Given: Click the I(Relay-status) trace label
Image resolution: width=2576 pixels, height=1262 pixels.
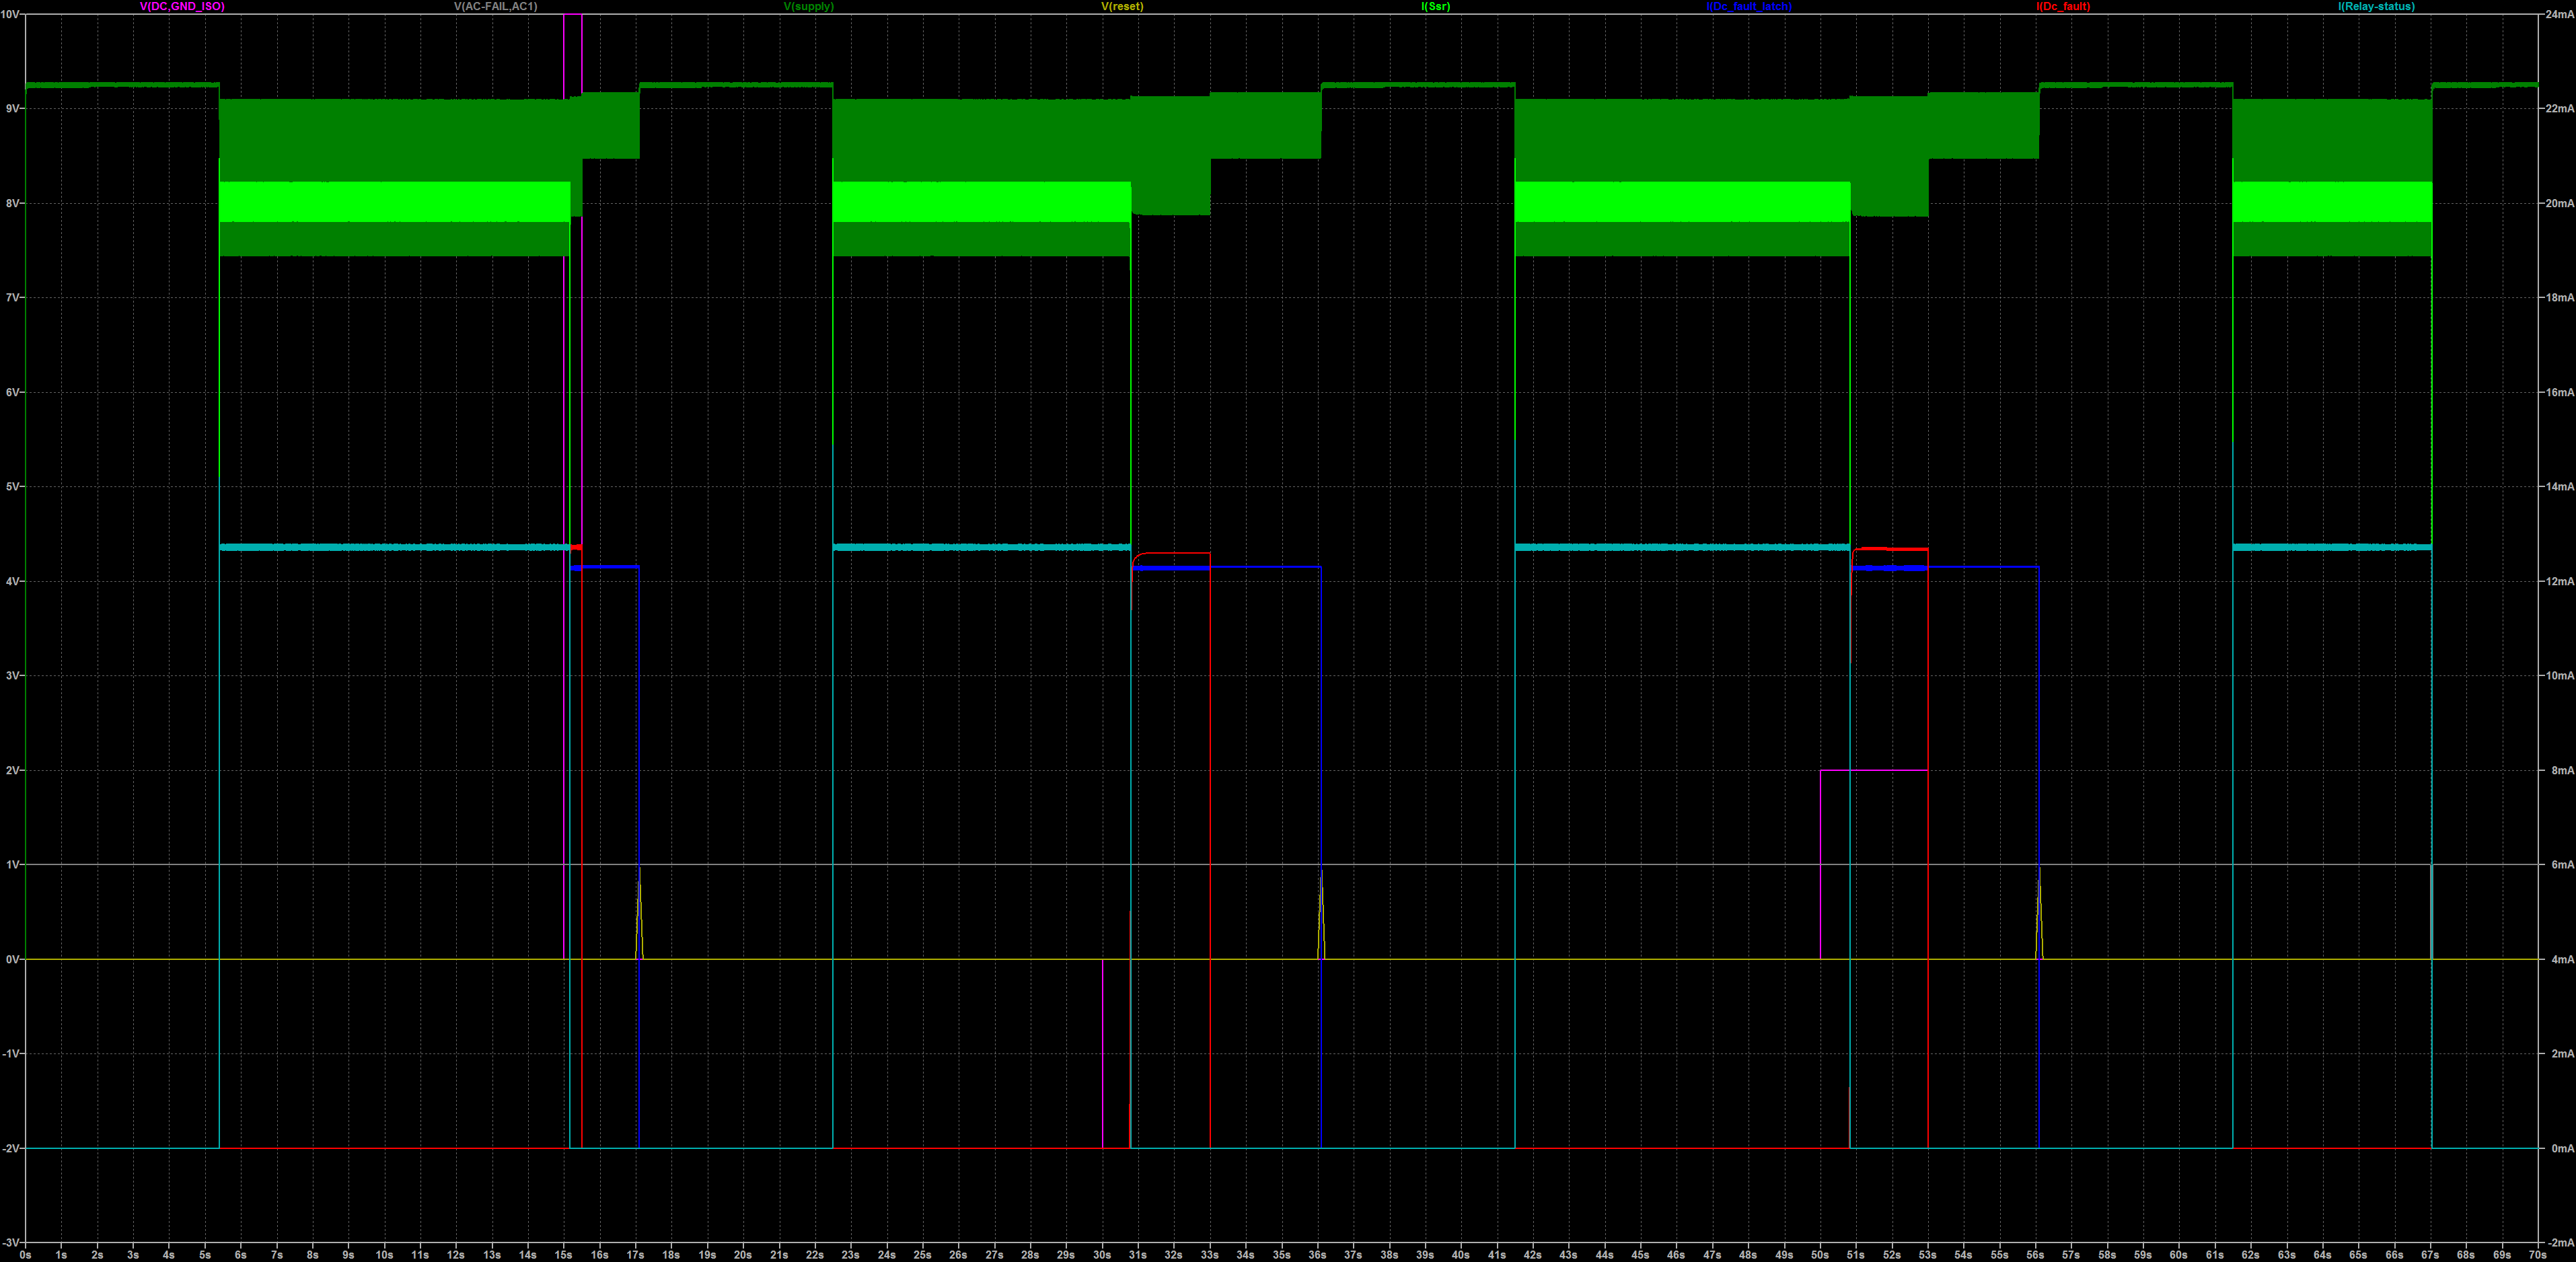Looking at the screenshot, I should [x=2376, y=6].
